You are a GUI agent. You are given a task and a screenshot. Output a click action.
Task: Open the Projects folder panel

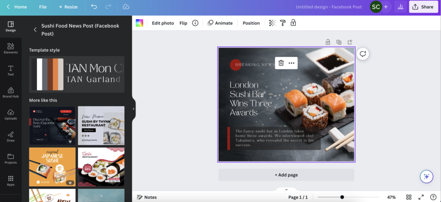pyautogui.click(x=11, y=159)
